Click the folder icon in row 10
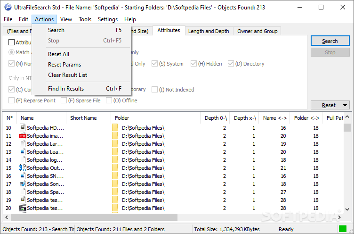The image size is (354, 234). (115, 128)
